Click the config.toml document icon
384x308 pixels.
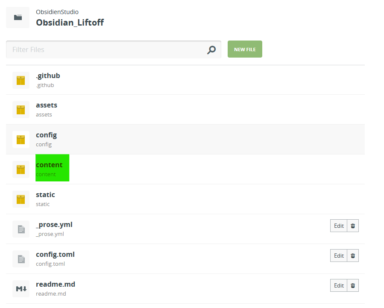[x=21, y=259]
